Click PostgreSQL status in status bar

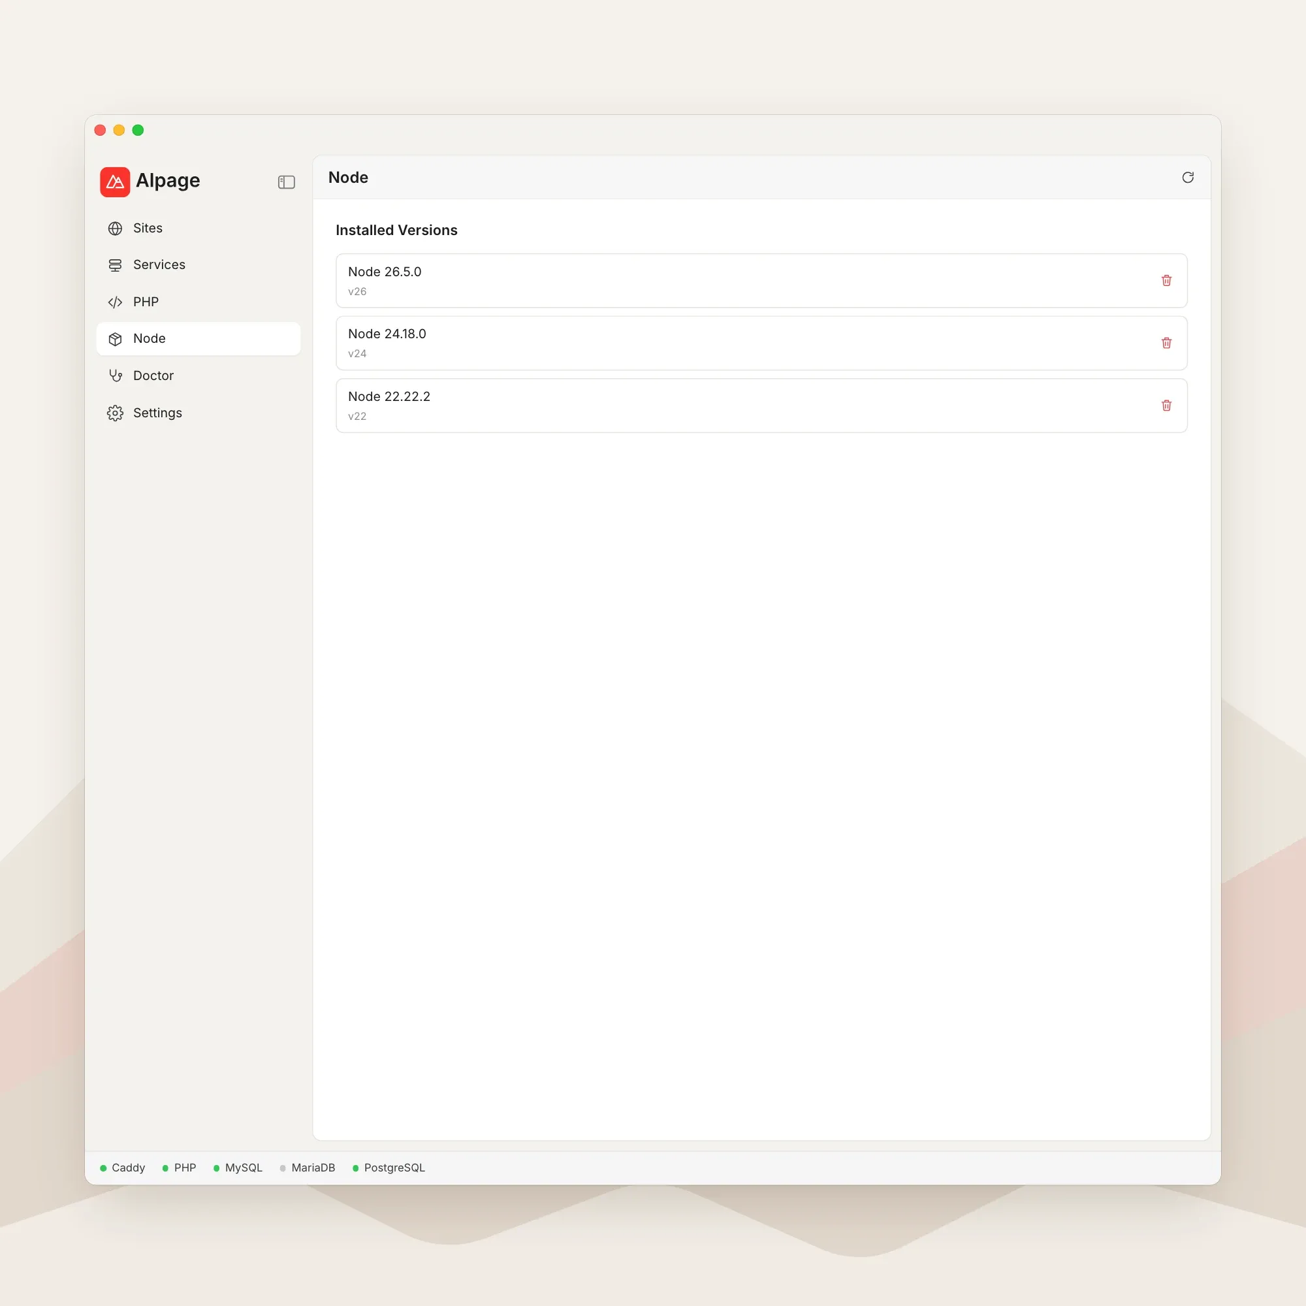389,1168
